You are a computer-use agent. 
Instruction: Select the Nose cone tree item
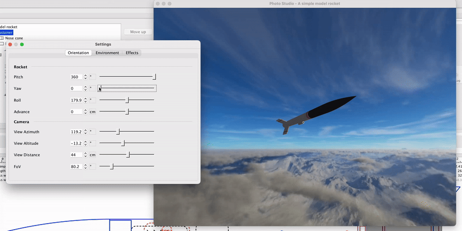pyautogui.click(x=14, y=38)
